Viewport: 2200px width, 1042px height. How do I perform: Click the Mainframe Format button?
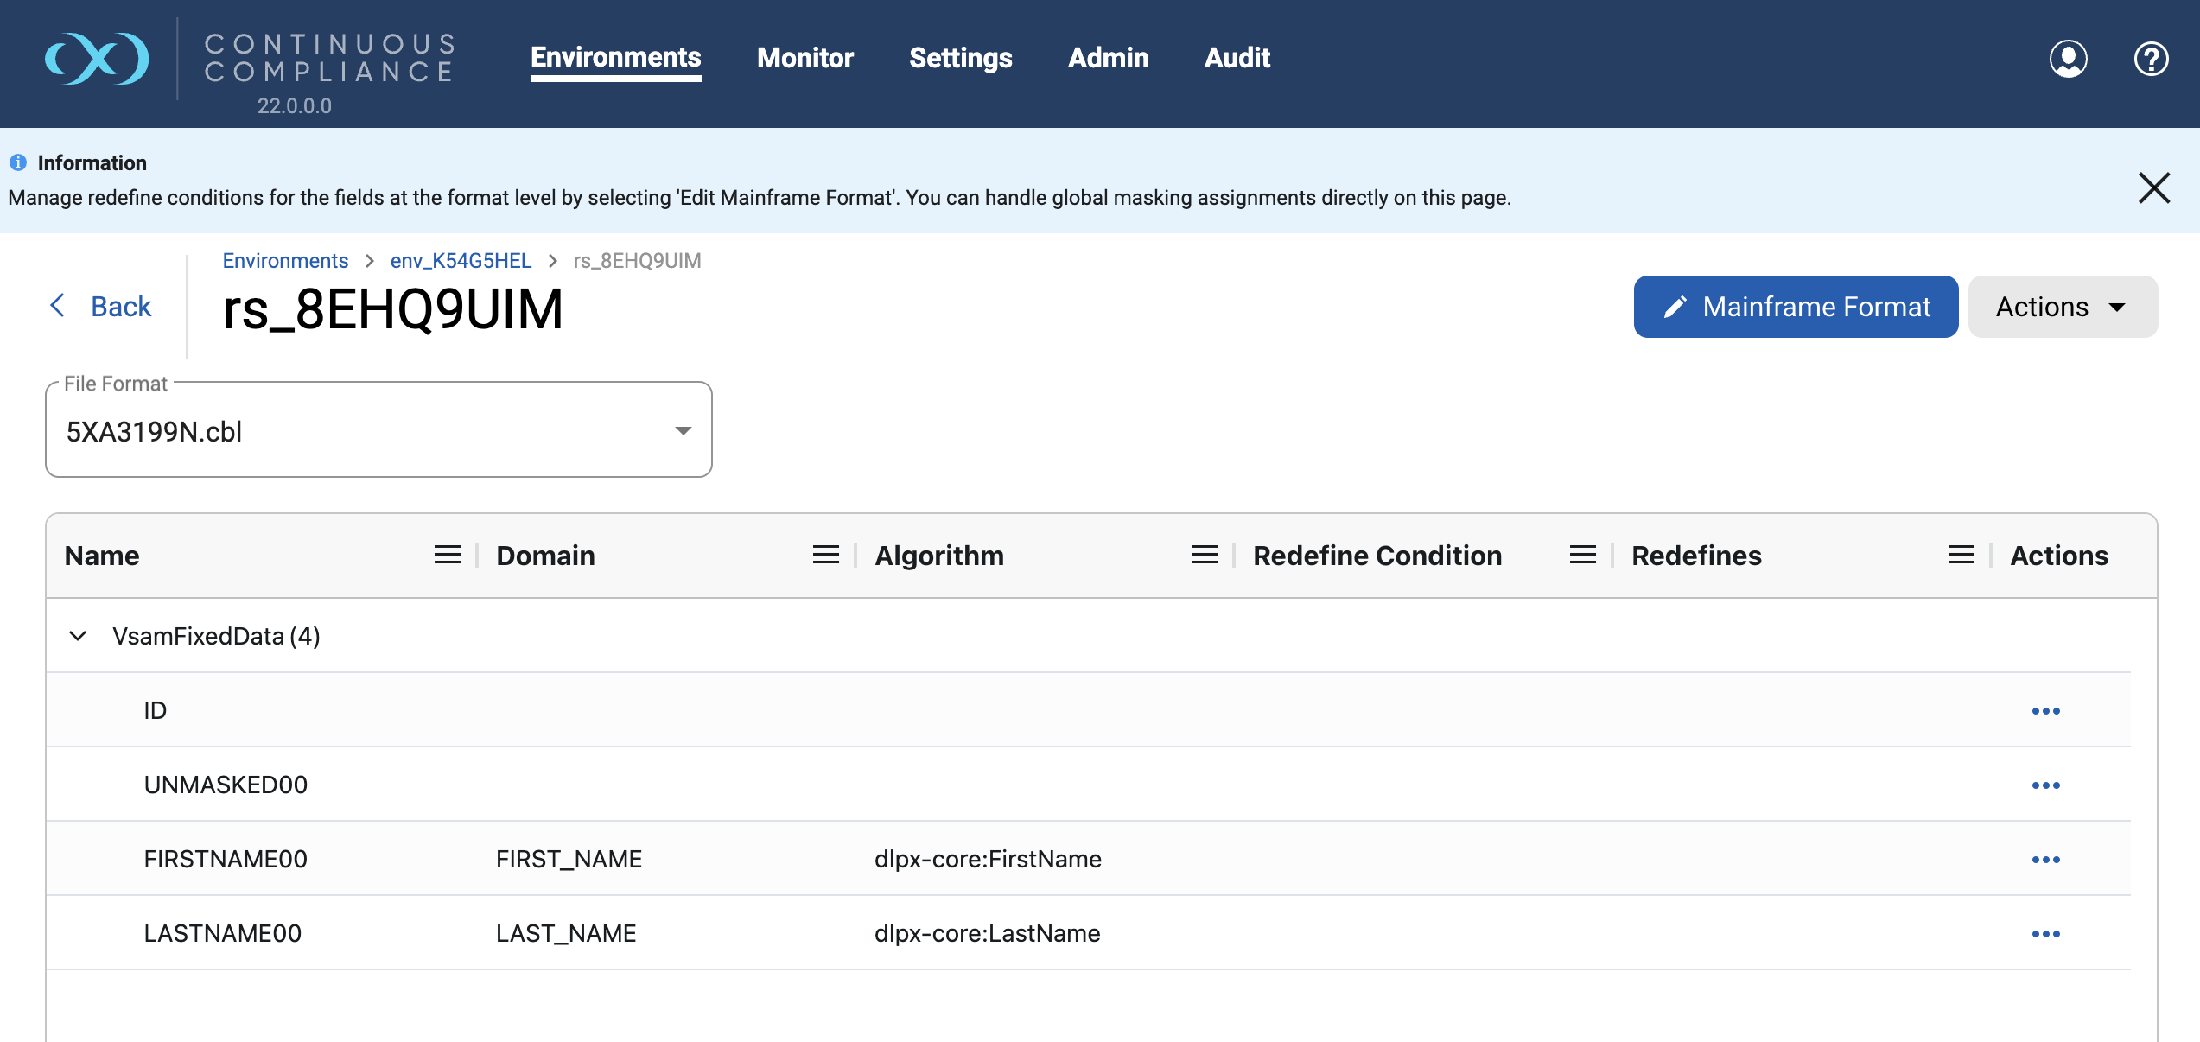[1795, 307]
